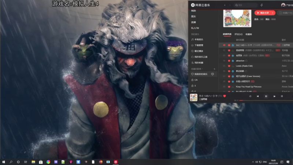Click the 收藏(118) collect button

(x=285, y=13)
